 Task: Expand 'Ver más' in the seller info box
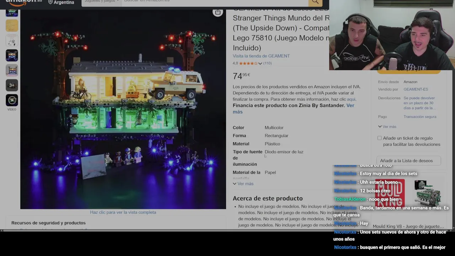387,127
